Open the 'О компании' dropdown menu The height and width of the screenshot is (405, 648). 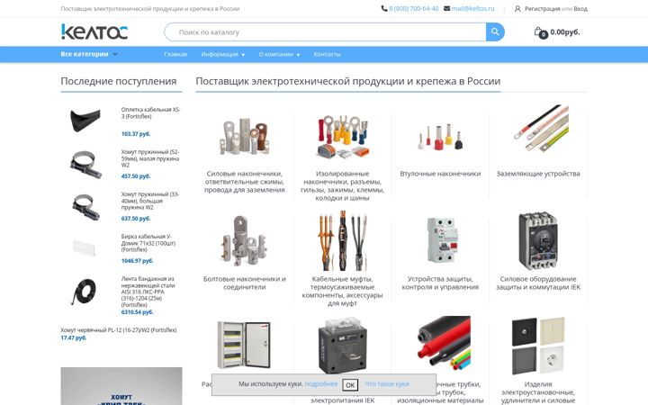point(279,54)
